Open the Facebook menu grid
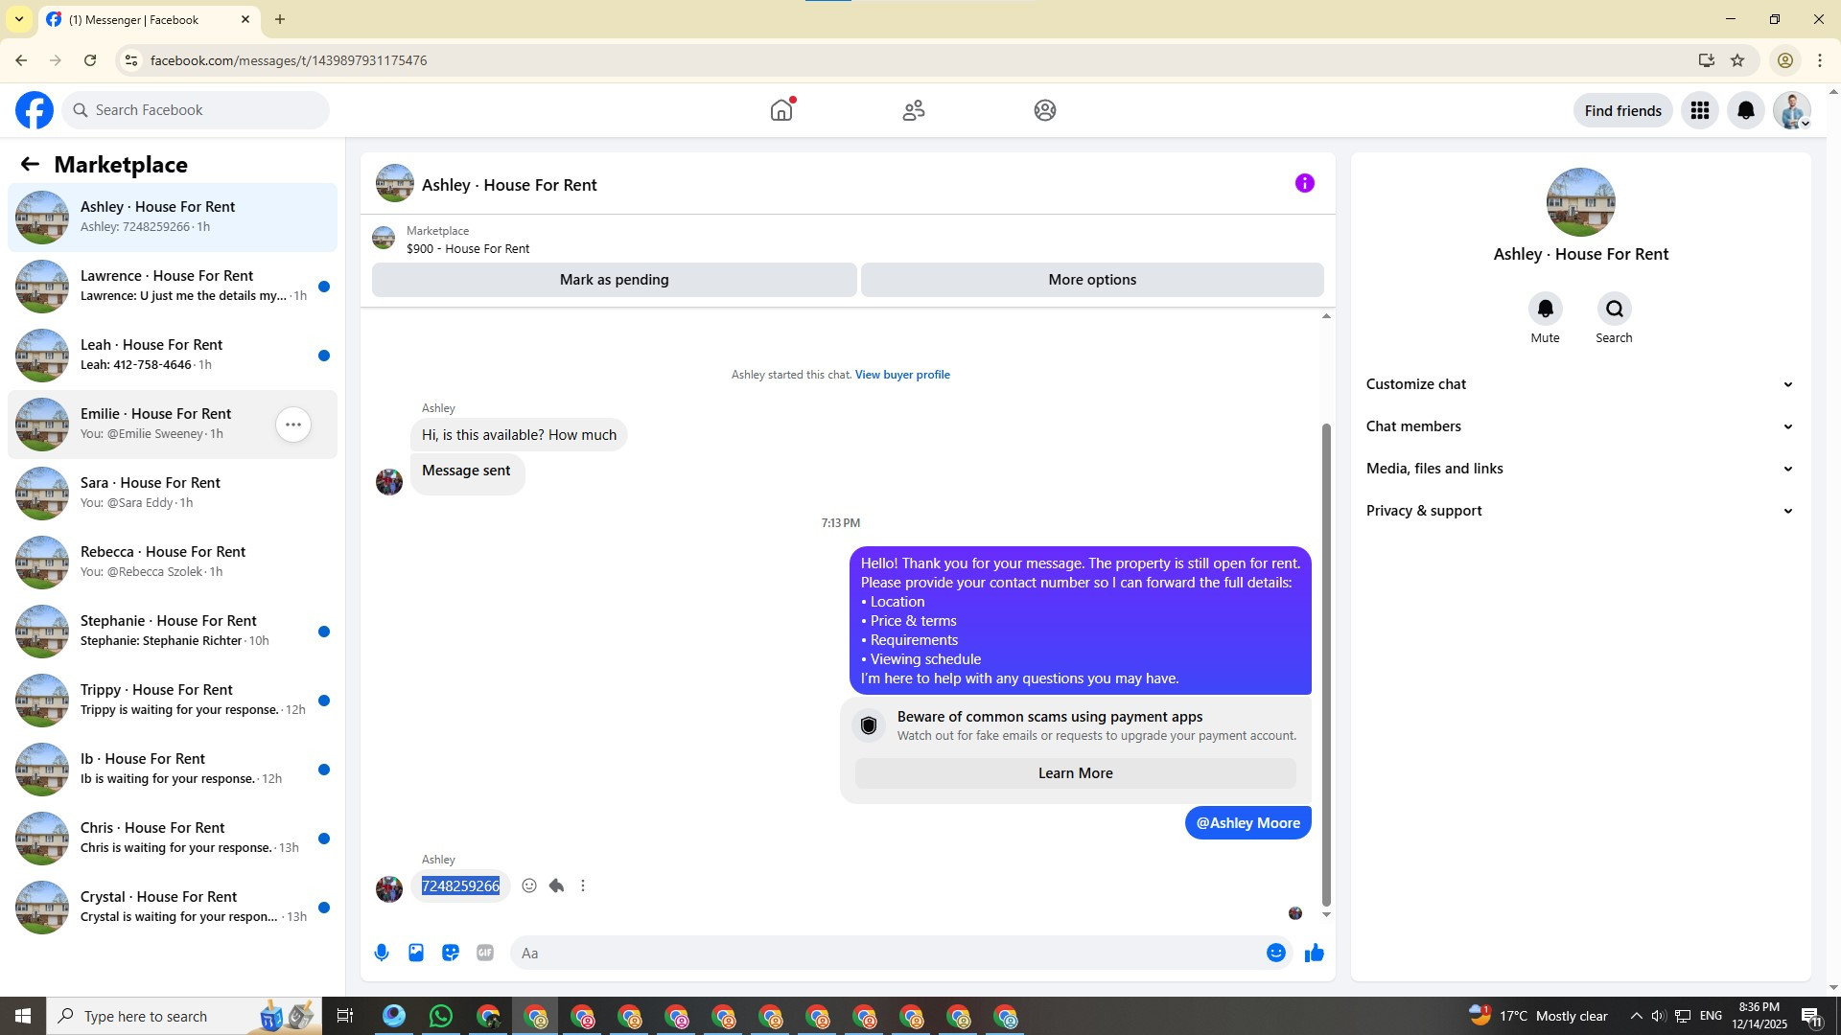The width and height of the screenshot is (1841, 1035). click(1699, 110)
